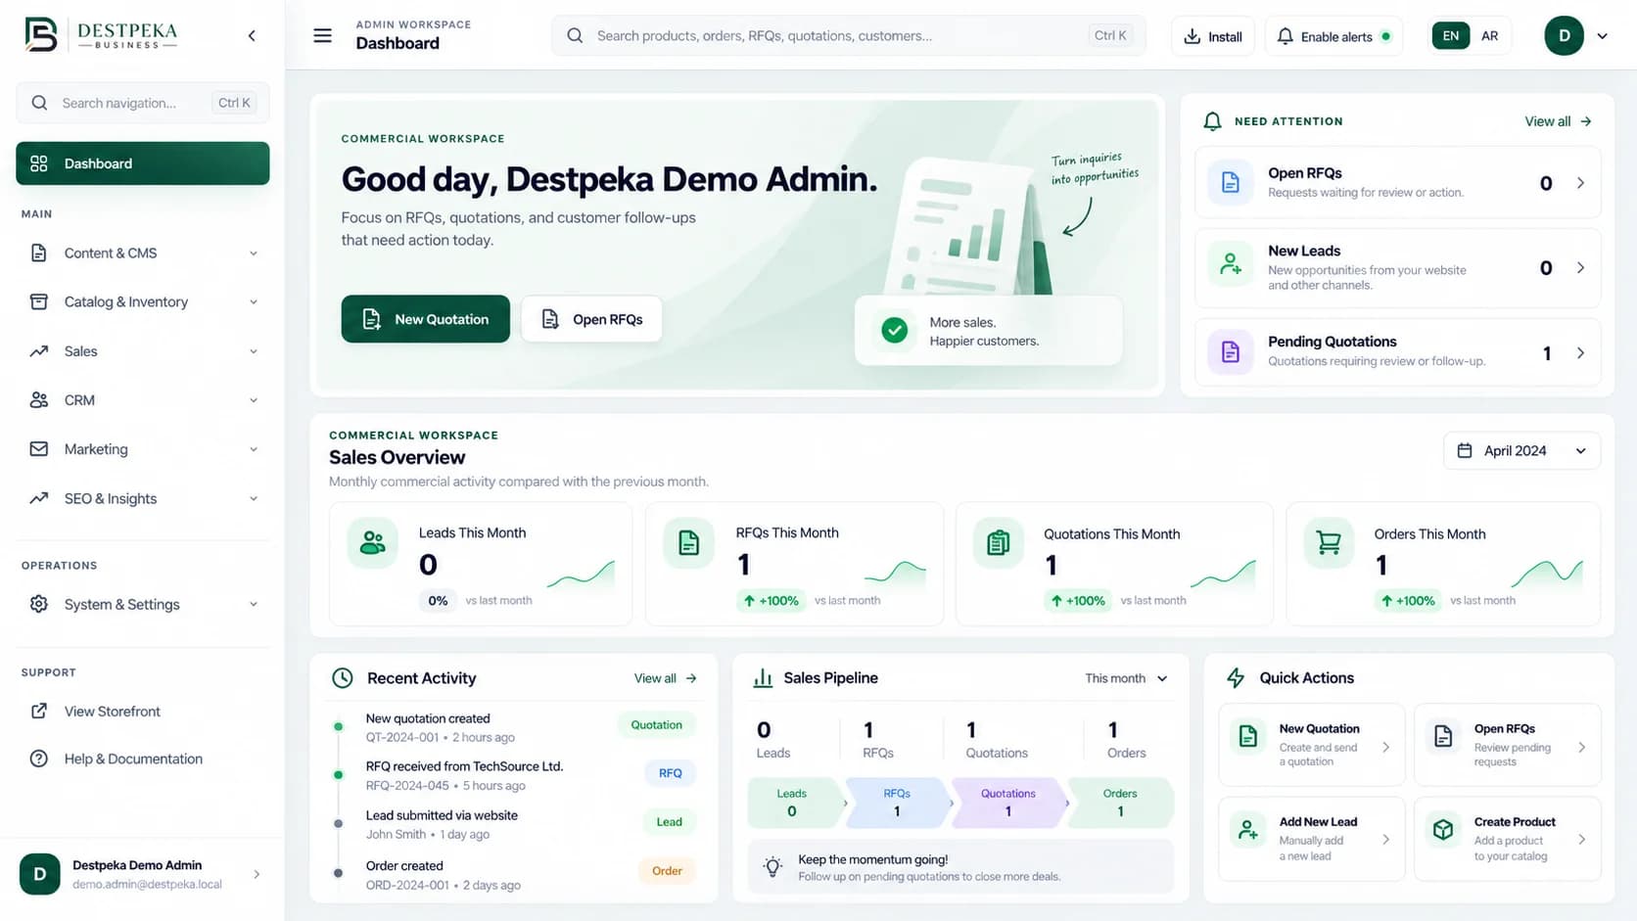Toggle Enable alerts
The height and width of the screenshot is (921, 1637).
pos(1333,36)
